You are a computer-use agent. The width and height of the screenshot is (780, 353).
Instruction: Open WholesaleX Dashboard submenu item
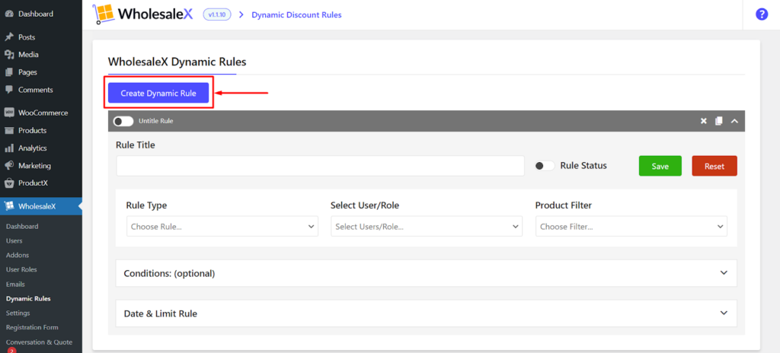coord(22,226)
